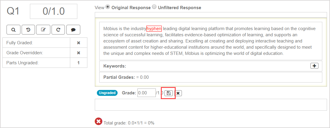Click the pencil edit icon
The height and width of the screenshot is (128, 330).
[43, 29]
